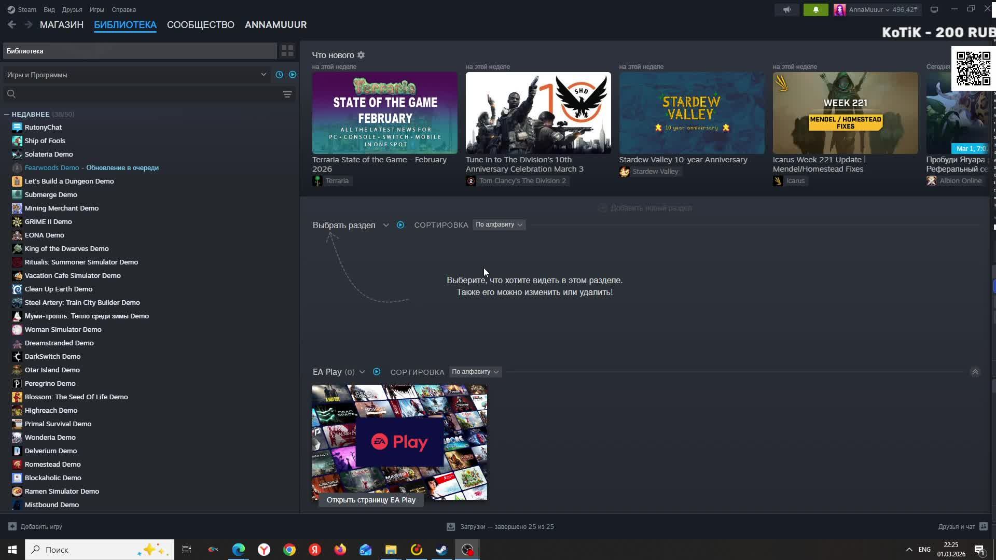Open the Игры menu
The width and height of the screenshot is (996, 560).
tap(96, 9)
